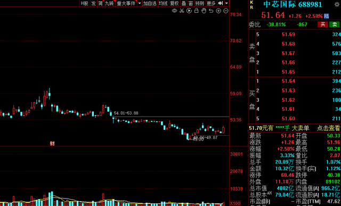Click the red 买 buy button
Viewport: 341px width, 206px height.
point(323,24)
